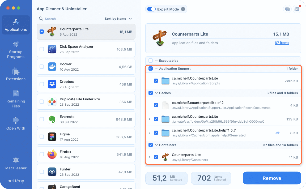Viewport: 306px width, 189px height.
Task: Click the Disk Space Analyzer icon
Action: 52,49
